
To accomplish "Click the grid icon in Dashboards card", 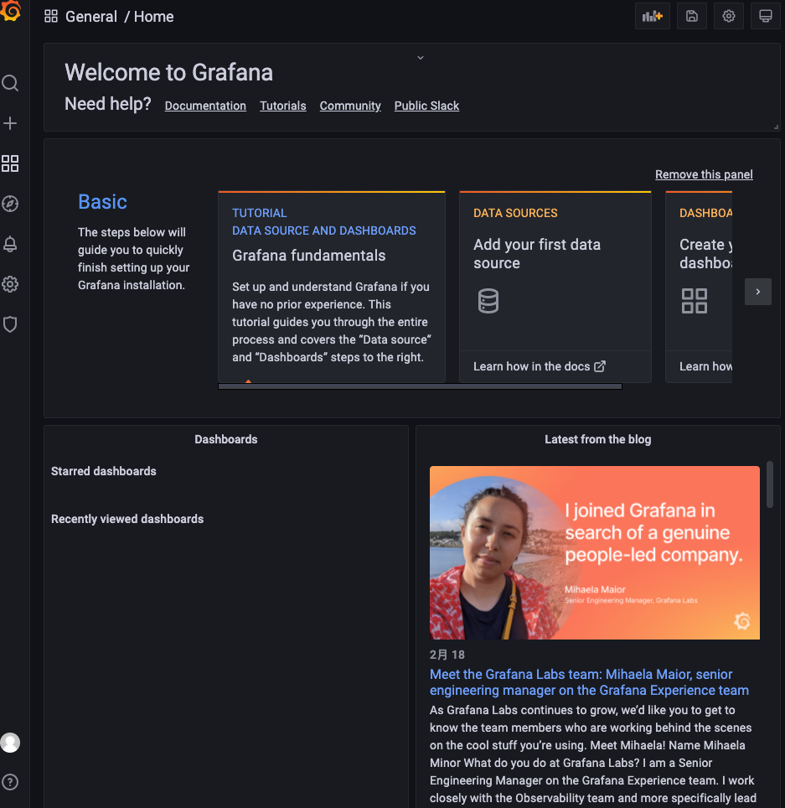I will point(694,301).
